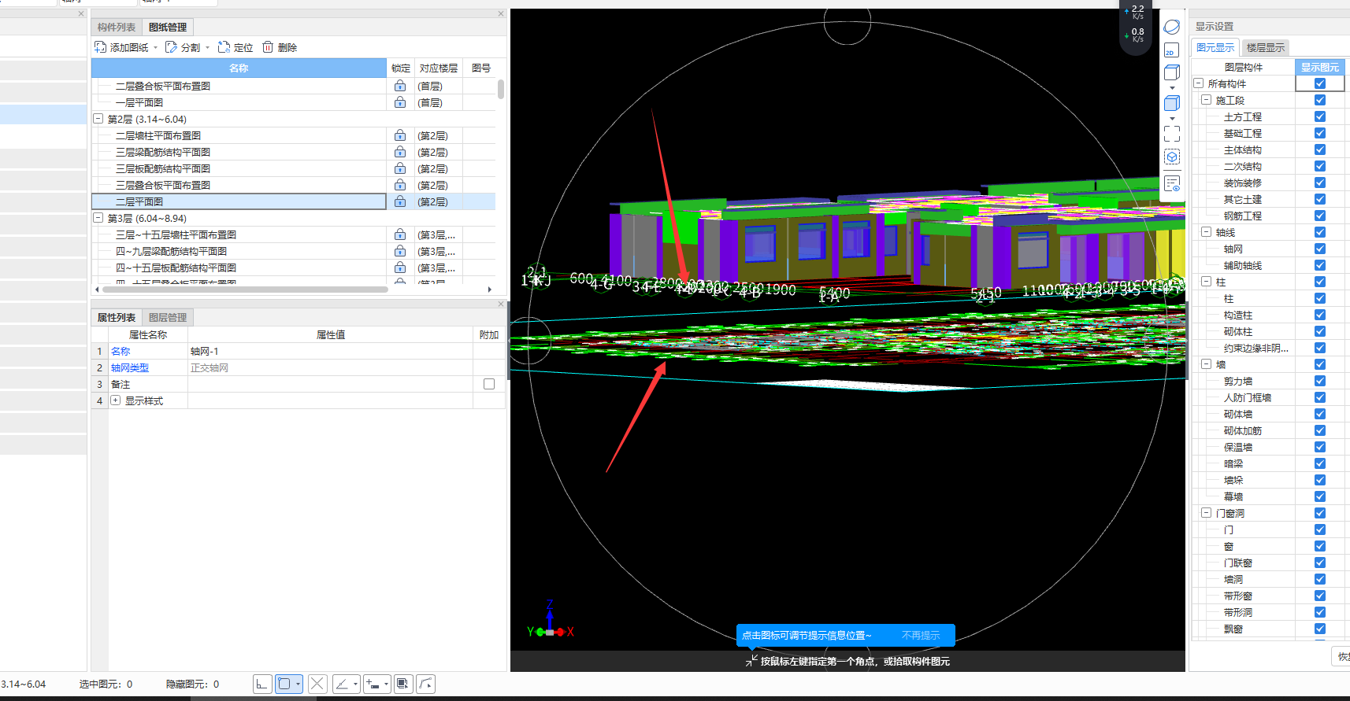The width and height of the screenshot is (1350, 701).
Task: Click the cross intersection snap icon
Action: coord(317,684)
